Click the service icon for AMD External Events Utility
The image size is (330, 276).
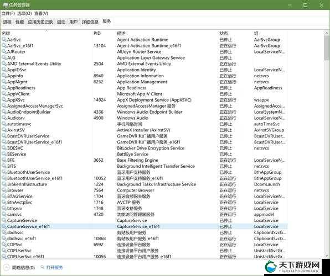pos(4,63)
